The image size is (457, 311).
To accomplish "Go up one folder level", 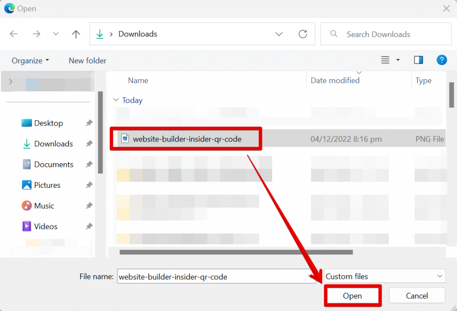I will pyautogui.click(x=76, y=34).
